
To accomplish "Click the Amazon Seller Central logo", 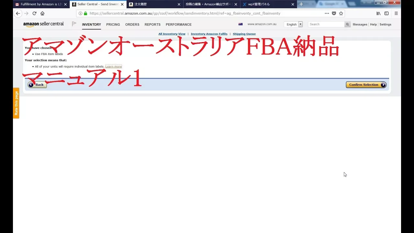I will 43,24.
